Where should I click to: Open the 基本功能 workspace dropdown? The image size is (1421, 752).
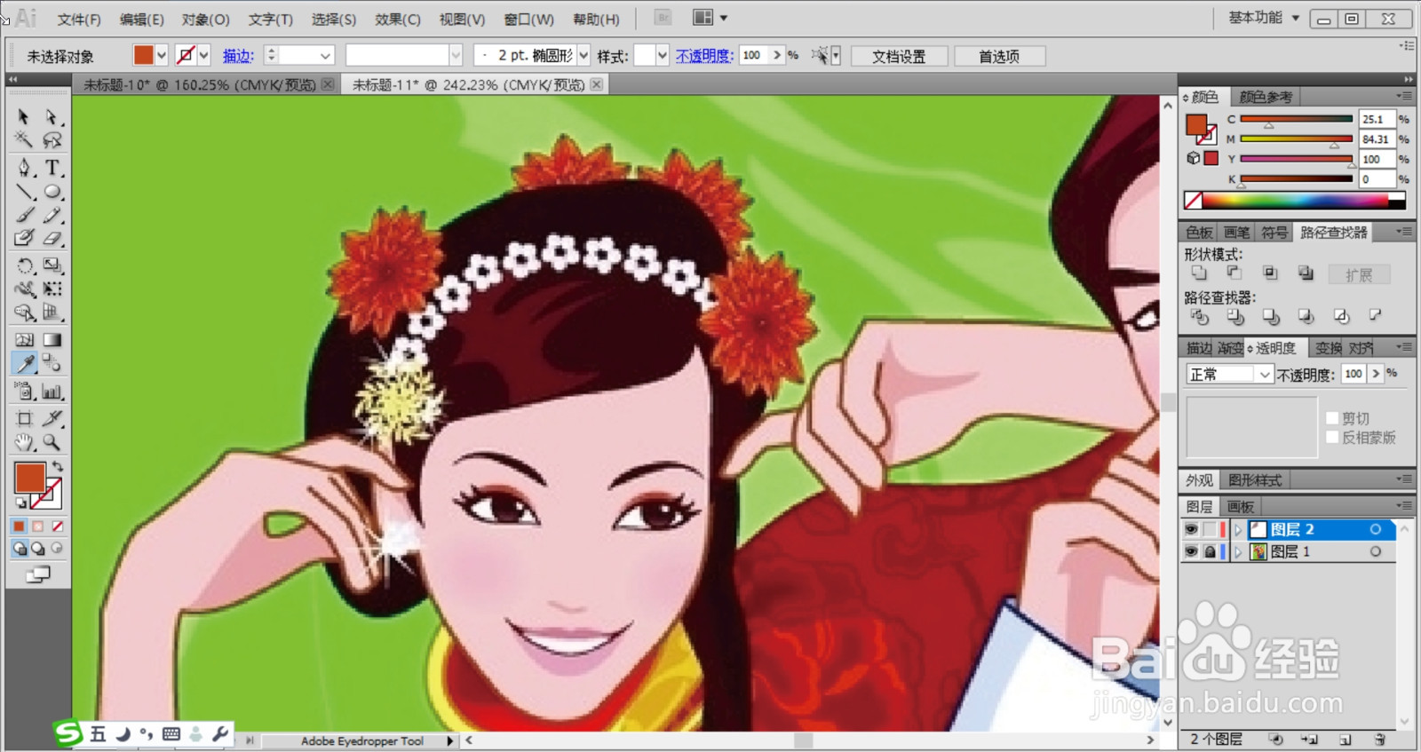[x=1264, y=18]
